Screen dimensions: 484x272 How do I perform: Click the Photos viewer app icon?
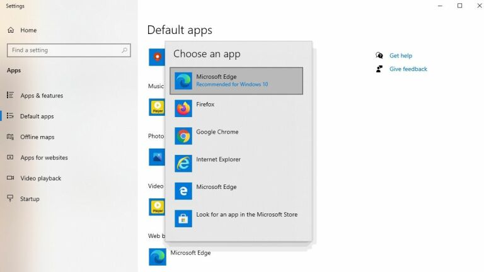[x=157, y=157]
